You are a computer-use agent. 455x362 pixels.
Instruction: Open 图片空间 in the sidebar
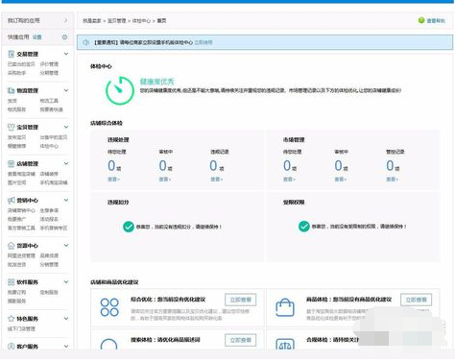pyautogui.click(x=16, y=182)
